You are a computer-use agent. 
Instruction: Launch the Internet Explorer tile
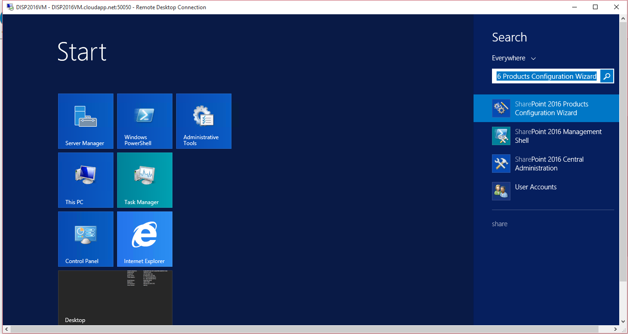[145, 239]
